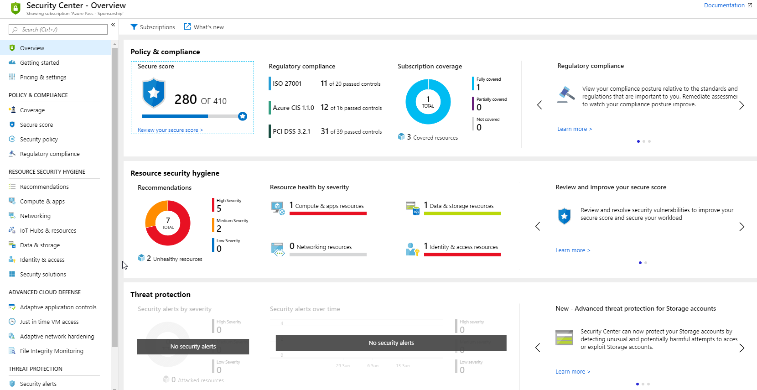Go to next Regulatory compliance carousel slide
The width and height of the screenshot is (757, 390).
[741, 105]
